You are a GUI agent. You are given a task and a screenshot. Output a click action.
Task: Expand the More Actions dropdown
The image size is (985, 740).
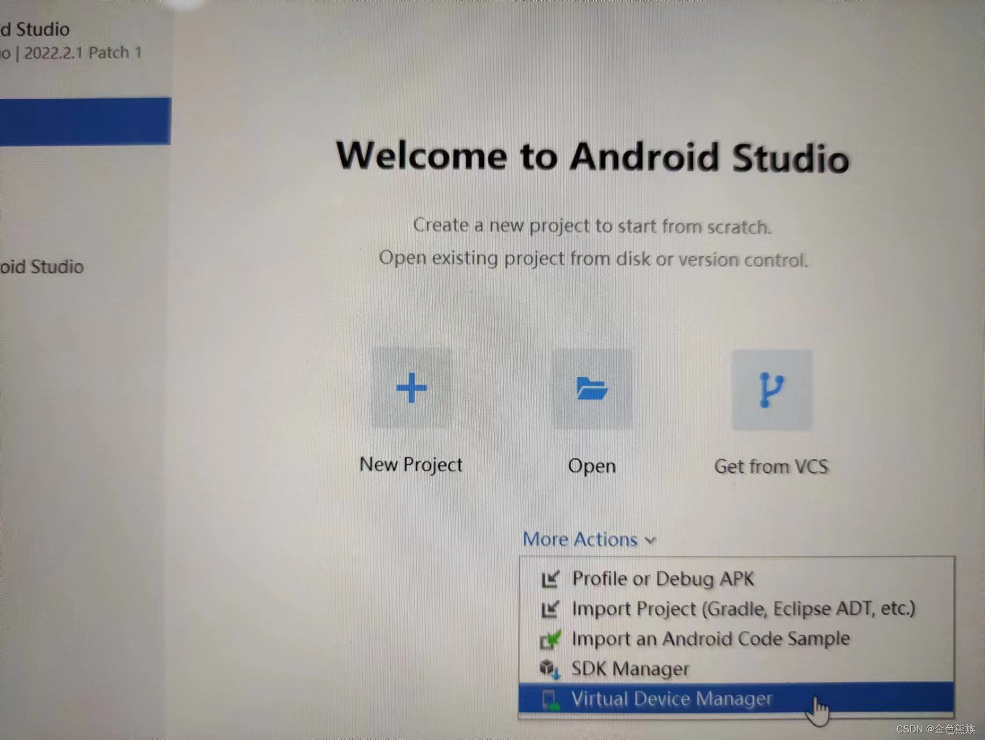click(589, 539)
